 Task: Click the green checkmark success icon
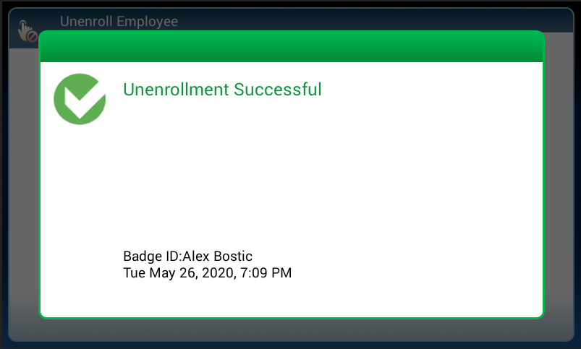tap(80, 99)
